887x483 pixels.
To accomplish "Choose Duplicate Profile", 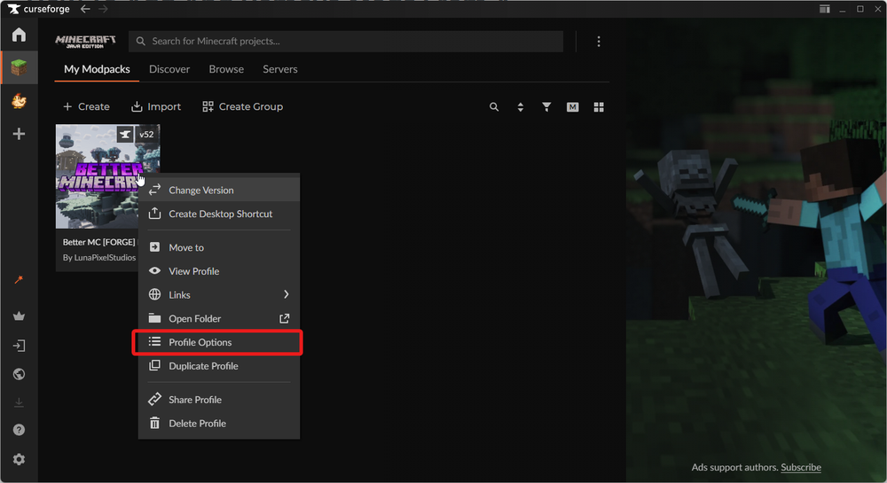I will [219, 366].
